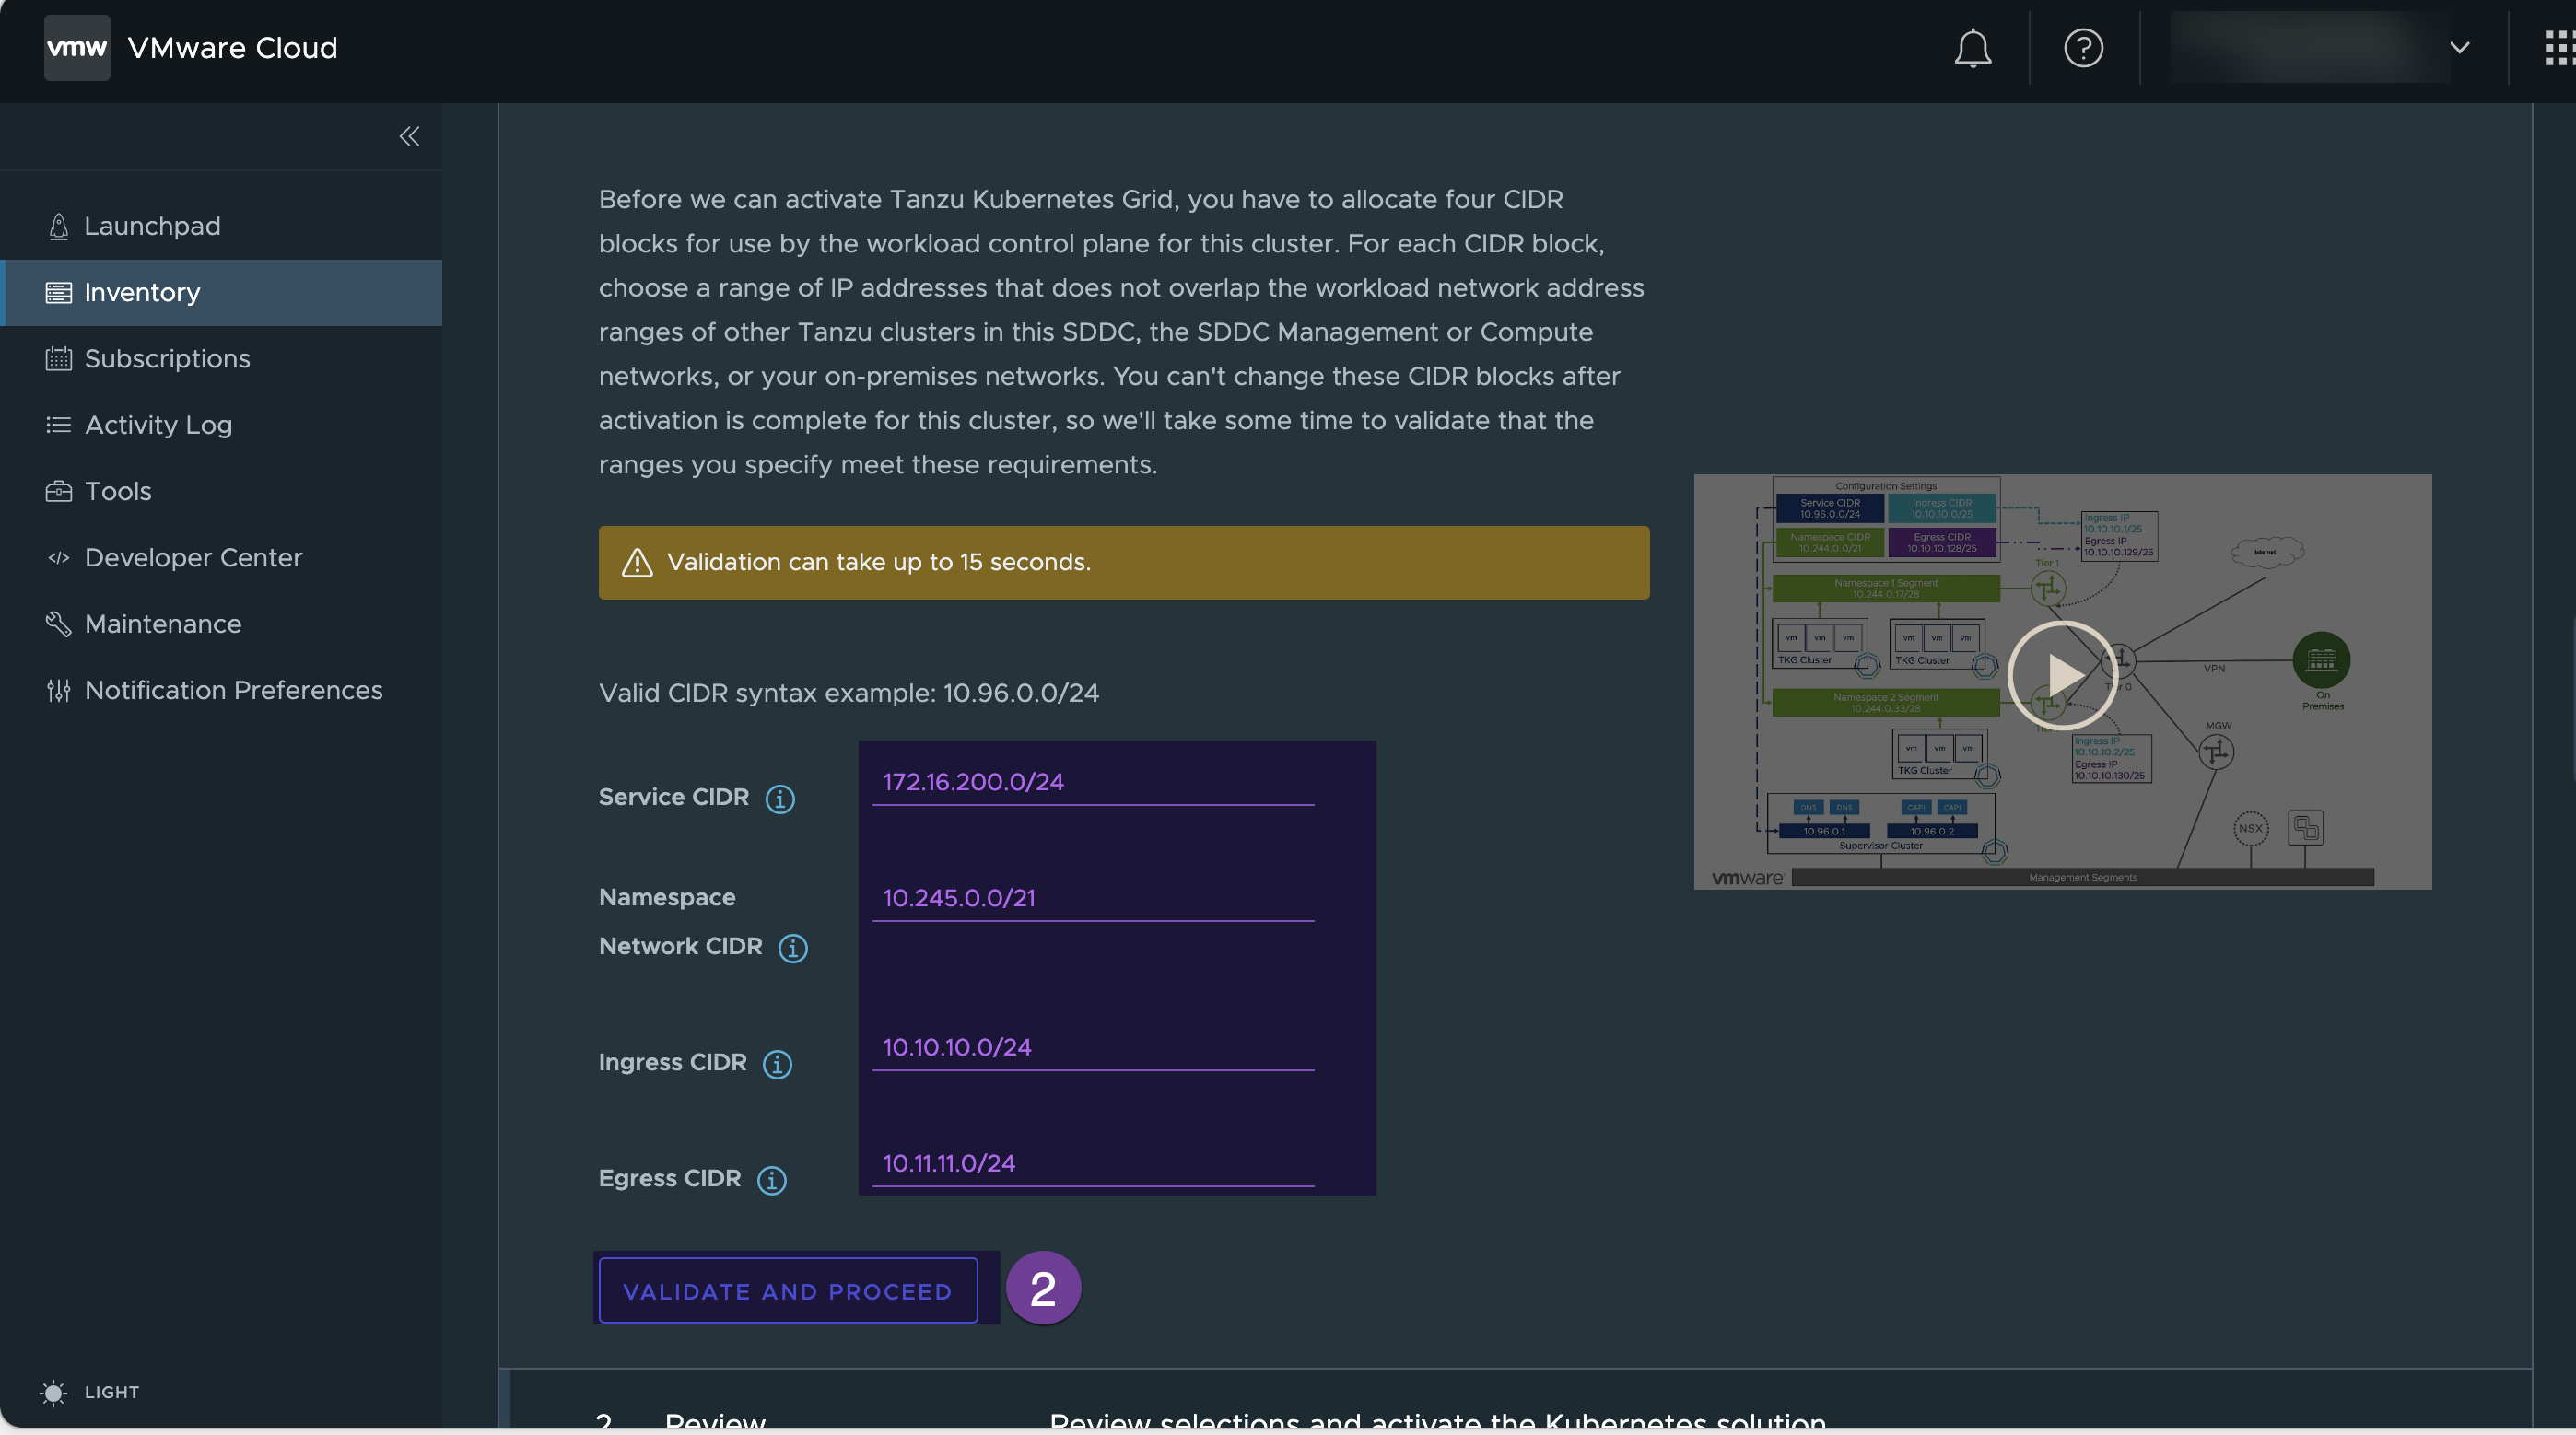Show Egress CIDR info tooltip

pyautogui.click(x=772, y=1180)
